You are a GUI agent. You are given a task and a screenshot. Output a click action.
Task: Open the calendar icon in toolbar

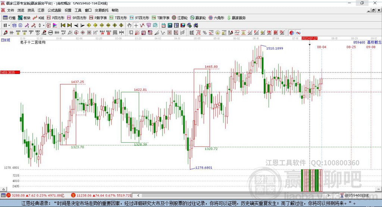tap(163, 25)
